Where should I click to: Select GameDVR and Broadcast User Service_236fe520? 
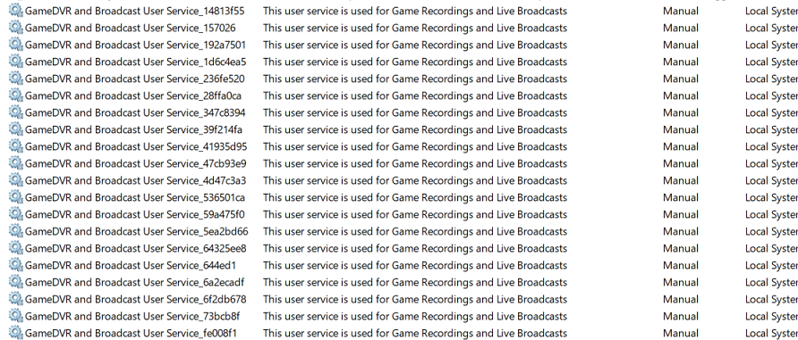(x=134, y=79)
